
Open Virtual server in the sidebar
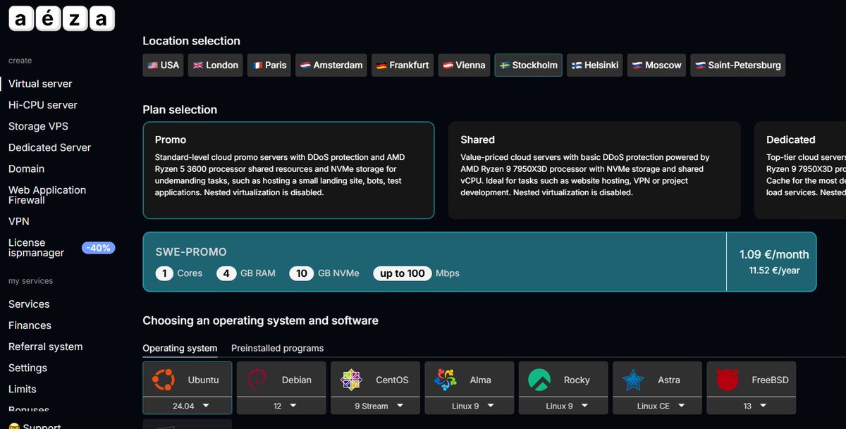[40, 84]
